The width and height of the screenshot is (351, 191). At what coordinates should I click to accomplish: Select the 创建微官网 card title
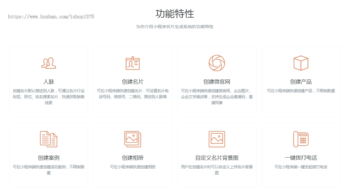pyautogui.click(x=217, y=82)
